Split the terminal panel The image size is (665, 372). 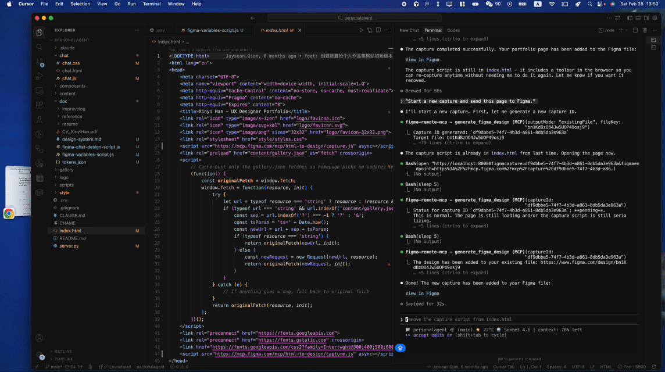click(635, 30)
